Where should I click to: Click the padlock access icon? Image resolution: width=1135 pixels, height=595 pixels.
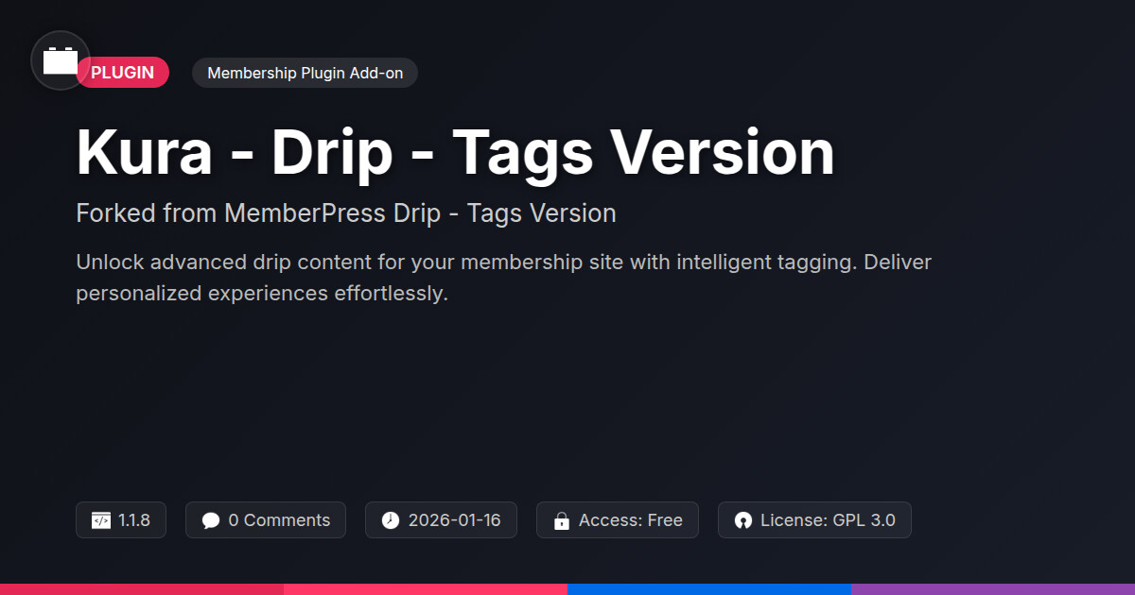point(562,520)
